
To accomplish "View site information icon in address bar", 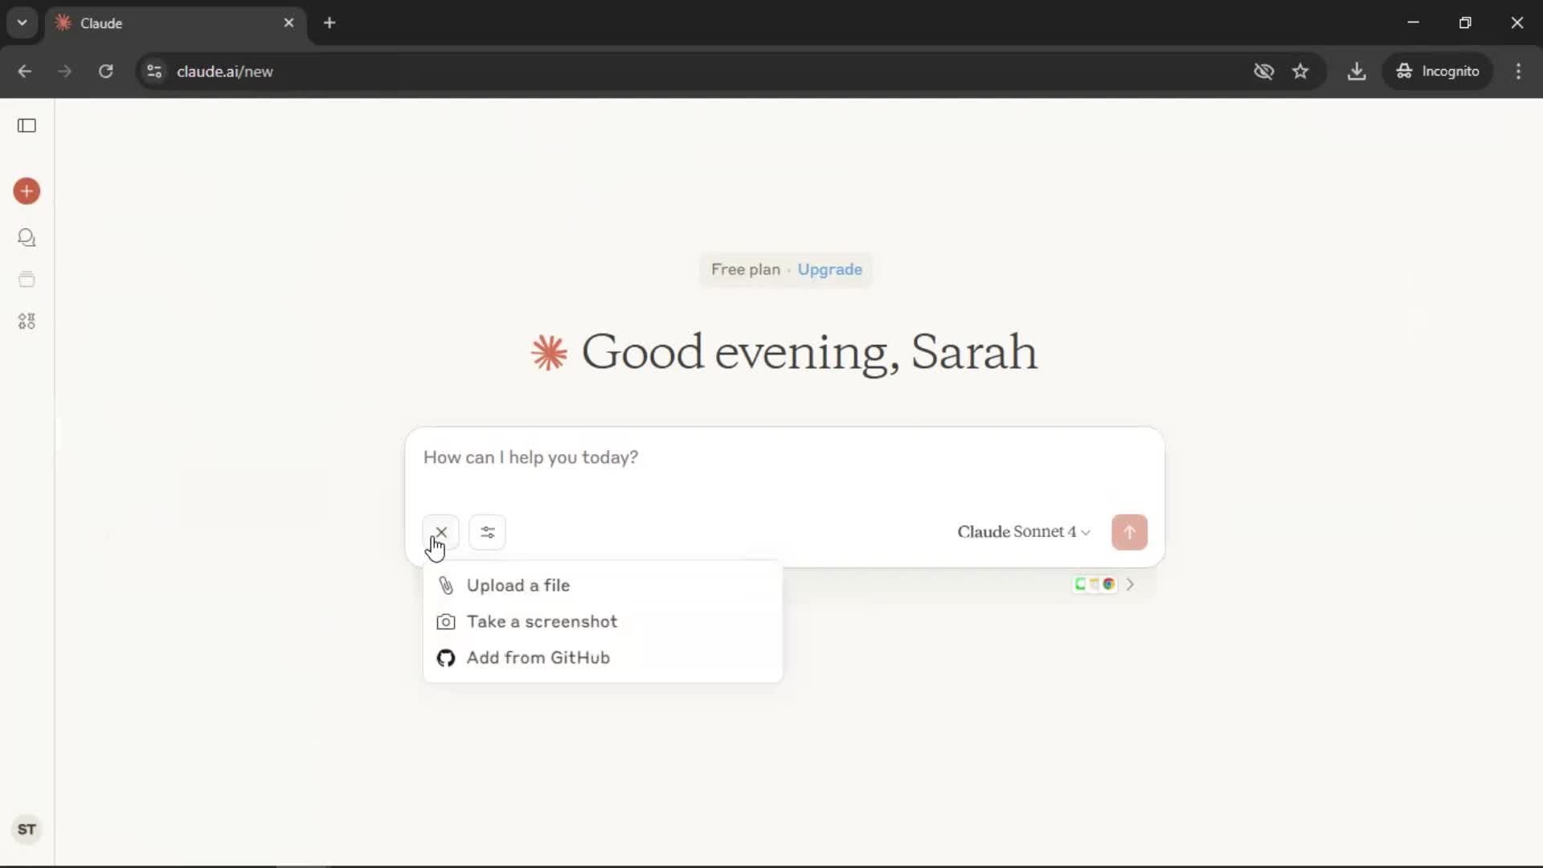I will click(154, 72).
